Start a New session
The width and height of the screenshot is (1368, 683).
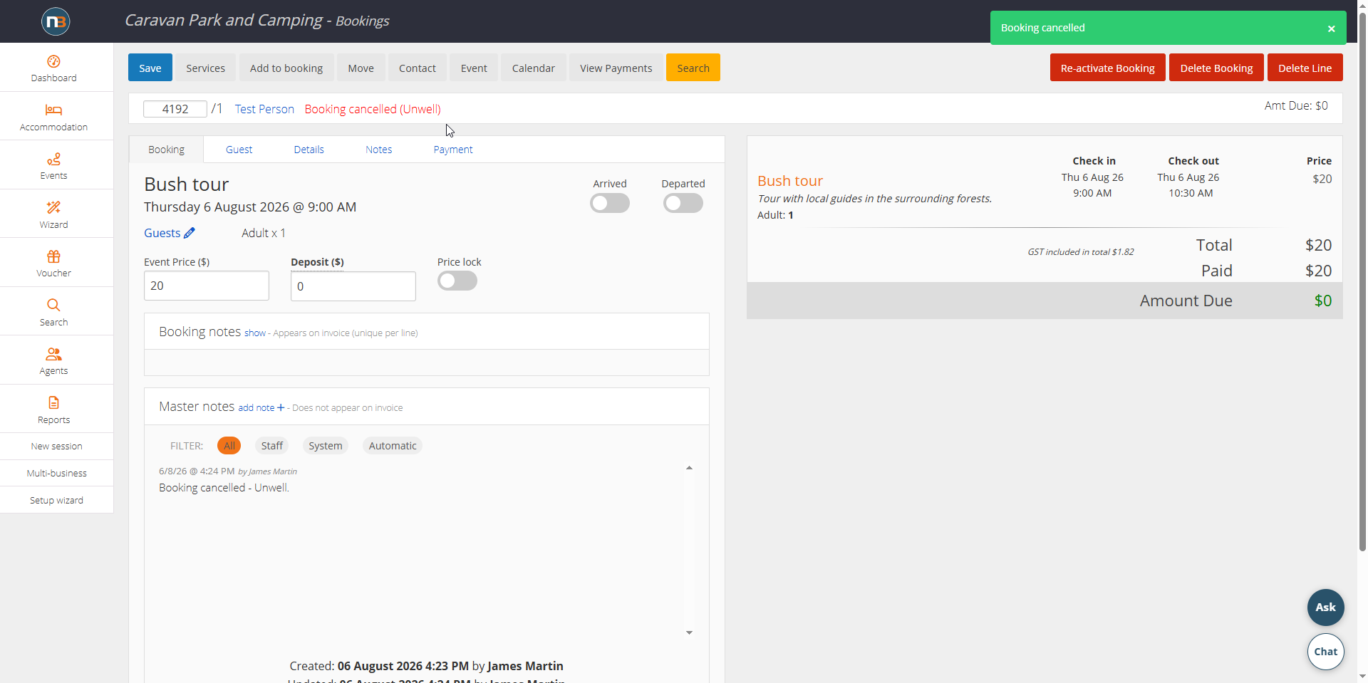(57, 447)
